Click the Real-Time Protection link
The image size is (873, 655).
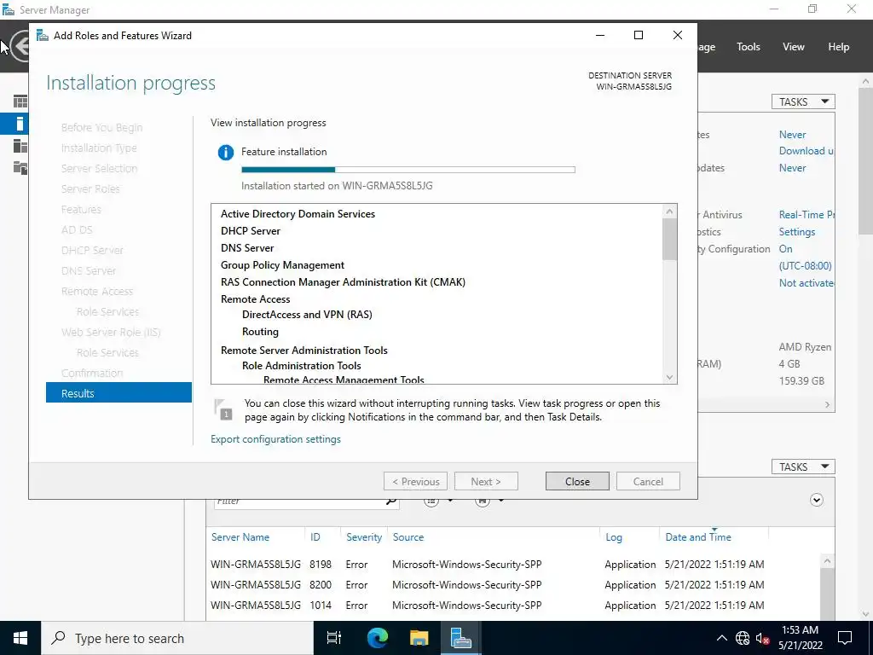[x=807, y=214]
